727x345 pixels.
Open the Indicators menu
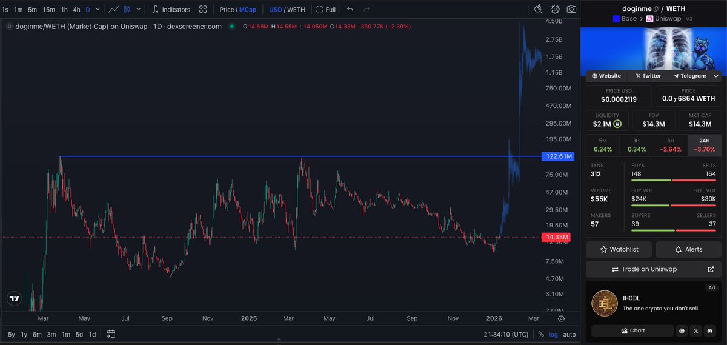[171, 9]
